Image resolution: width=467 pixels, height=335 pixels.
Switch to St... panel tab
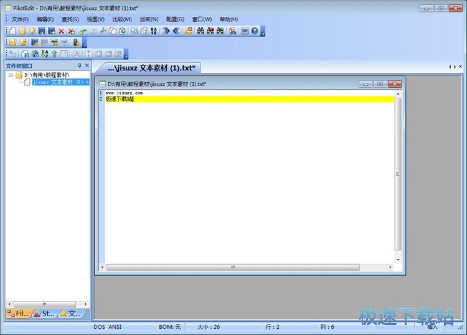click(44, 313)
